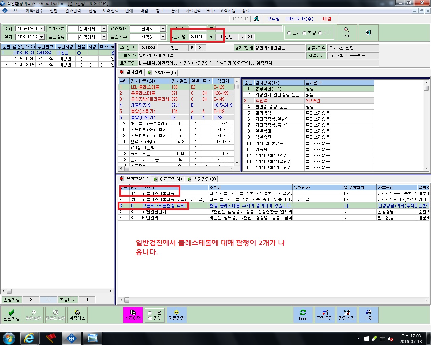Run 자동판정 lightbulb button

177,315
